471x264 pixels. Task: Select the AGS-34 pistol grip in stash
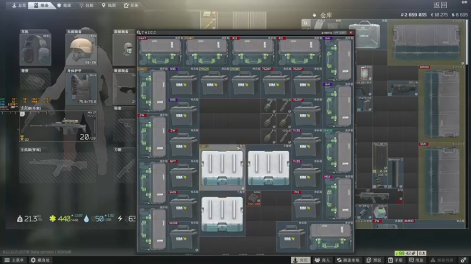(x=379, y=181)
